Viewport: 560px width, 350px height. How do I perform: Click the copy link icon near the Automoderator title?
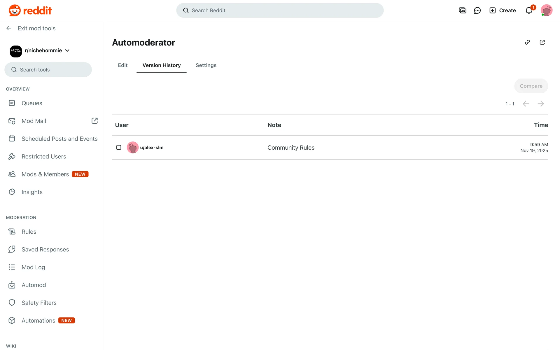(x=527, y=42)
